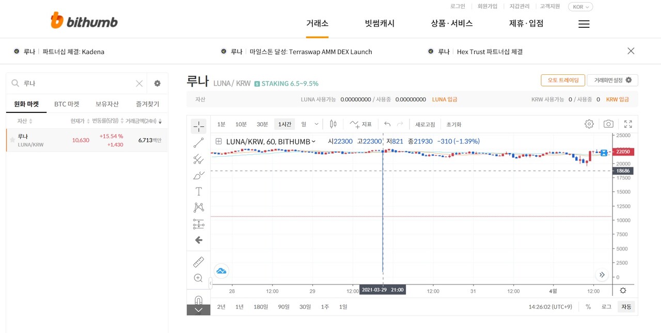Open the hamburger main menu
Image resolution: width=661 pixels, height=333 pixels.
[x=584, y=24]
